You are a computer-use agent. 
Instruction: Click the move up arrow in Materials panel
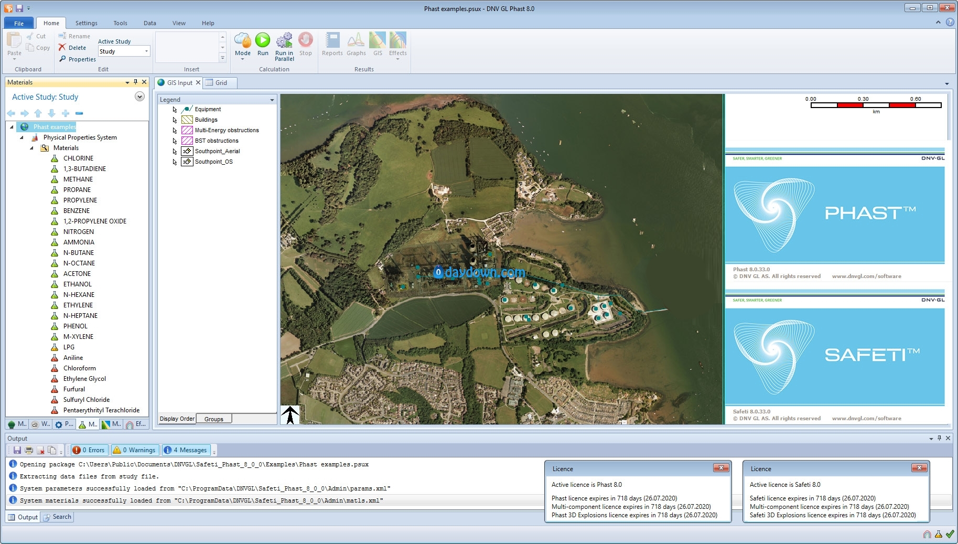tap(38, 113)
